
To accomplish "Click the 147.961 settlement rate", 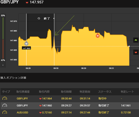I will 126,105.
